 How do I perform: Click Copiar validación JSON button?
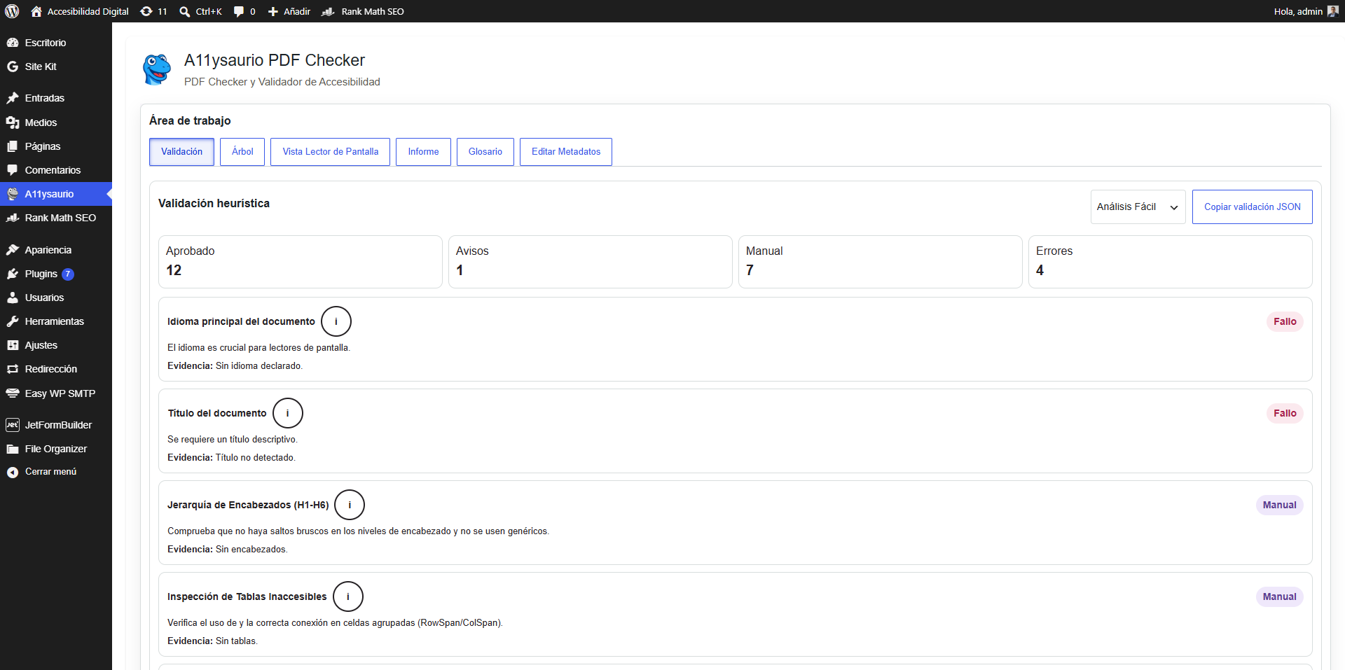[x=1253, y=207]
